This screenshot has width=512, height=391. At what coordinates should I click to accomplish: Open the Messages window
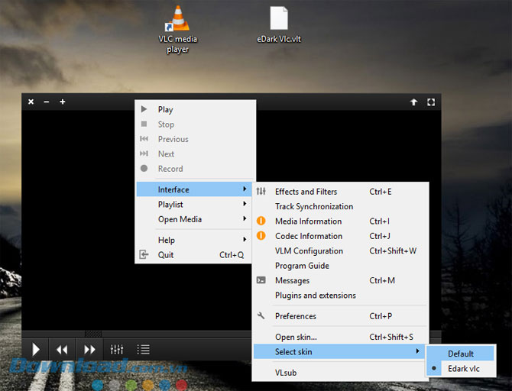pos(340,280)
